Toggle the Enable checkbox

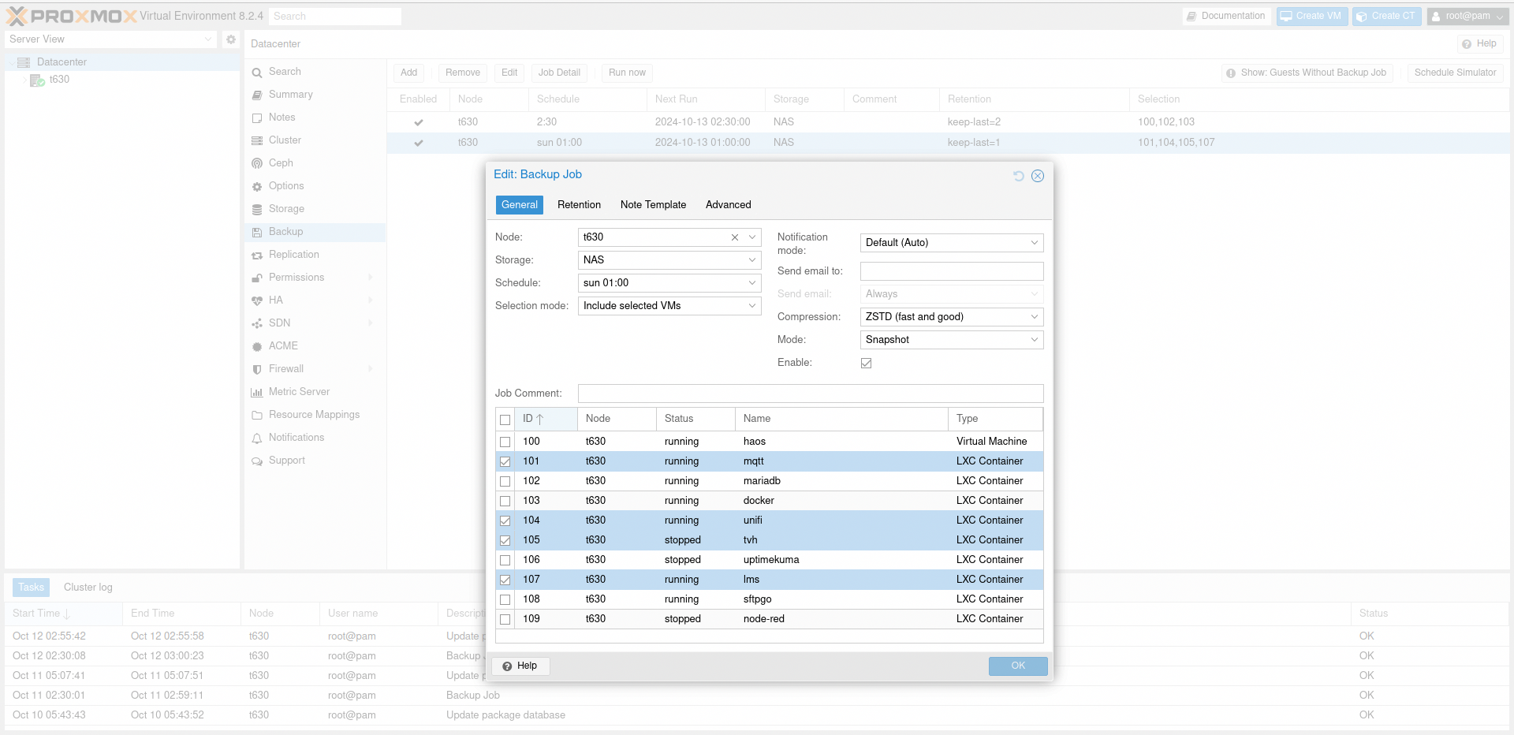(866, 363)
